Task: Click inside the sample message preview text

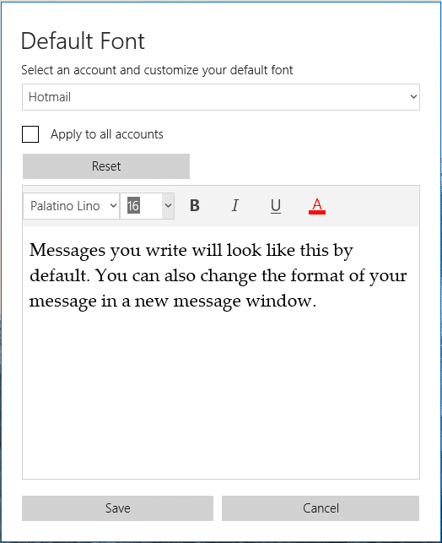Action: click(218, 275)
